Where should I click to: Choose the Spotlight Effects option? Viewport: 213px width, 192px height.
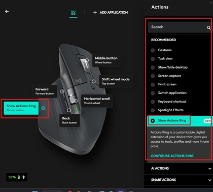(153, 110)
